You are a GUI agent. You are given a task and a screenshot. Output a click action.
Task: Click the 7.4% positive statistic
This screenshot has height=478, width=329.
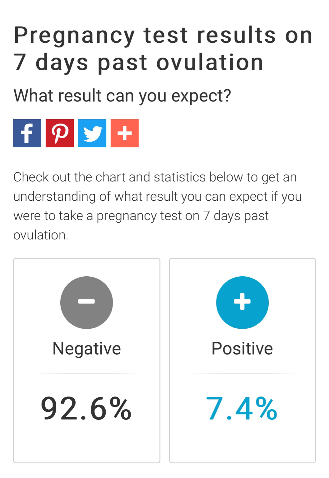point(242,408)
